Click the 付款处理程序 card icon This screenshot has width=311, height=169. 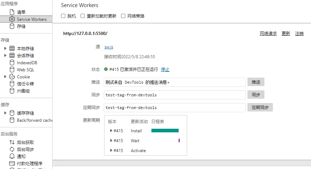pos(12,163)
